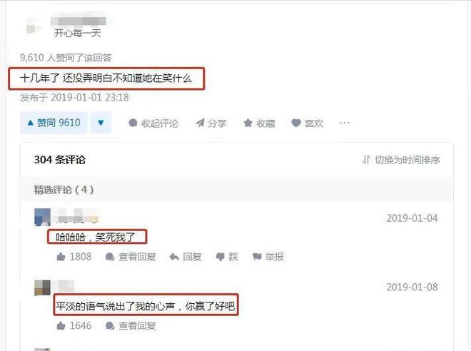471x351 pixels.
Task: Like the 哈哈哈 comment with 1808 thumbs-up
Action: [74, 257]
